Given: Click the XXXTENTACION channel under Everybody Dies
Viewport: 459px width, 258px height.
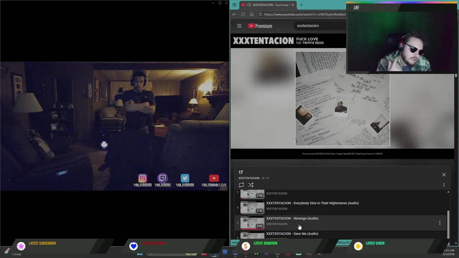Looking at the screenshot, I should [x=276, y=209].
